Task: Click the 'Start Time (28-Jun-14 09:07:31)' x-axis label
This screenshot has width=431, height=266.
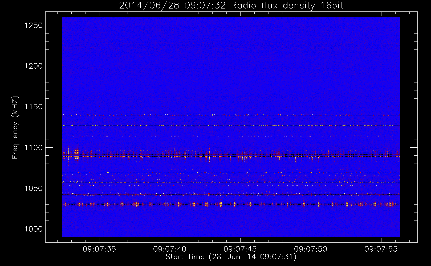Action: click(x=231, y=257)
